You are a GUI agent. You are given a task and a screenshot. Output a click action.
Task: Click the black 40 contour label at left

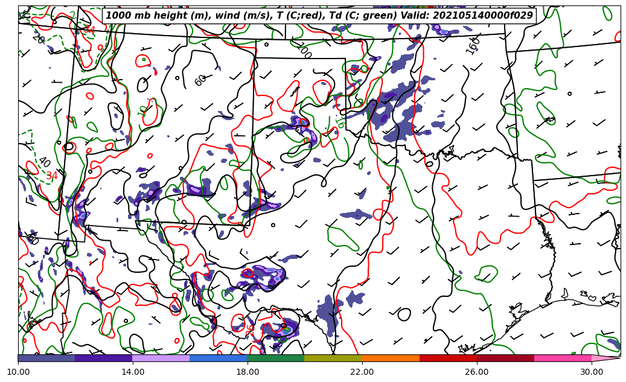43,162
